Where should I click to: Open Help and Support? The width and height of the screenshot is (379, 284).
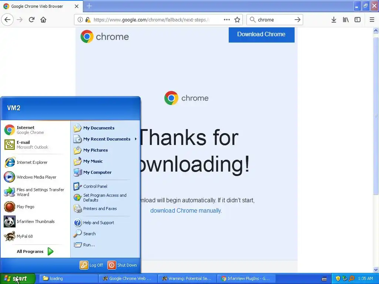tap(105, 222)
